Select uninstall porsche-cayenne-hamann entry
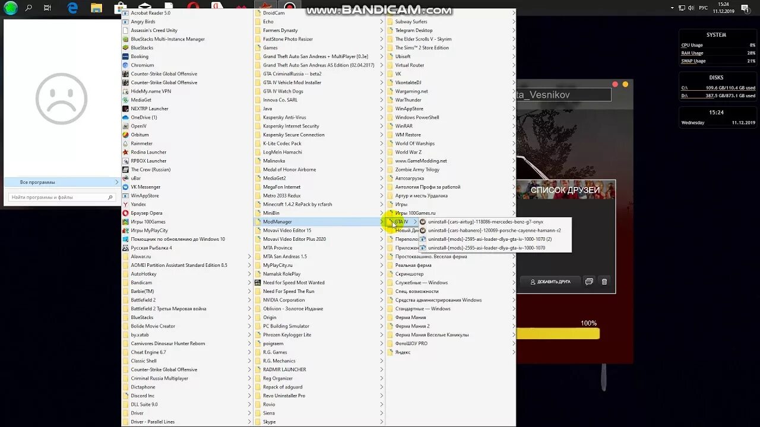This screenshot has height=427, width=760. coord(495,231)
